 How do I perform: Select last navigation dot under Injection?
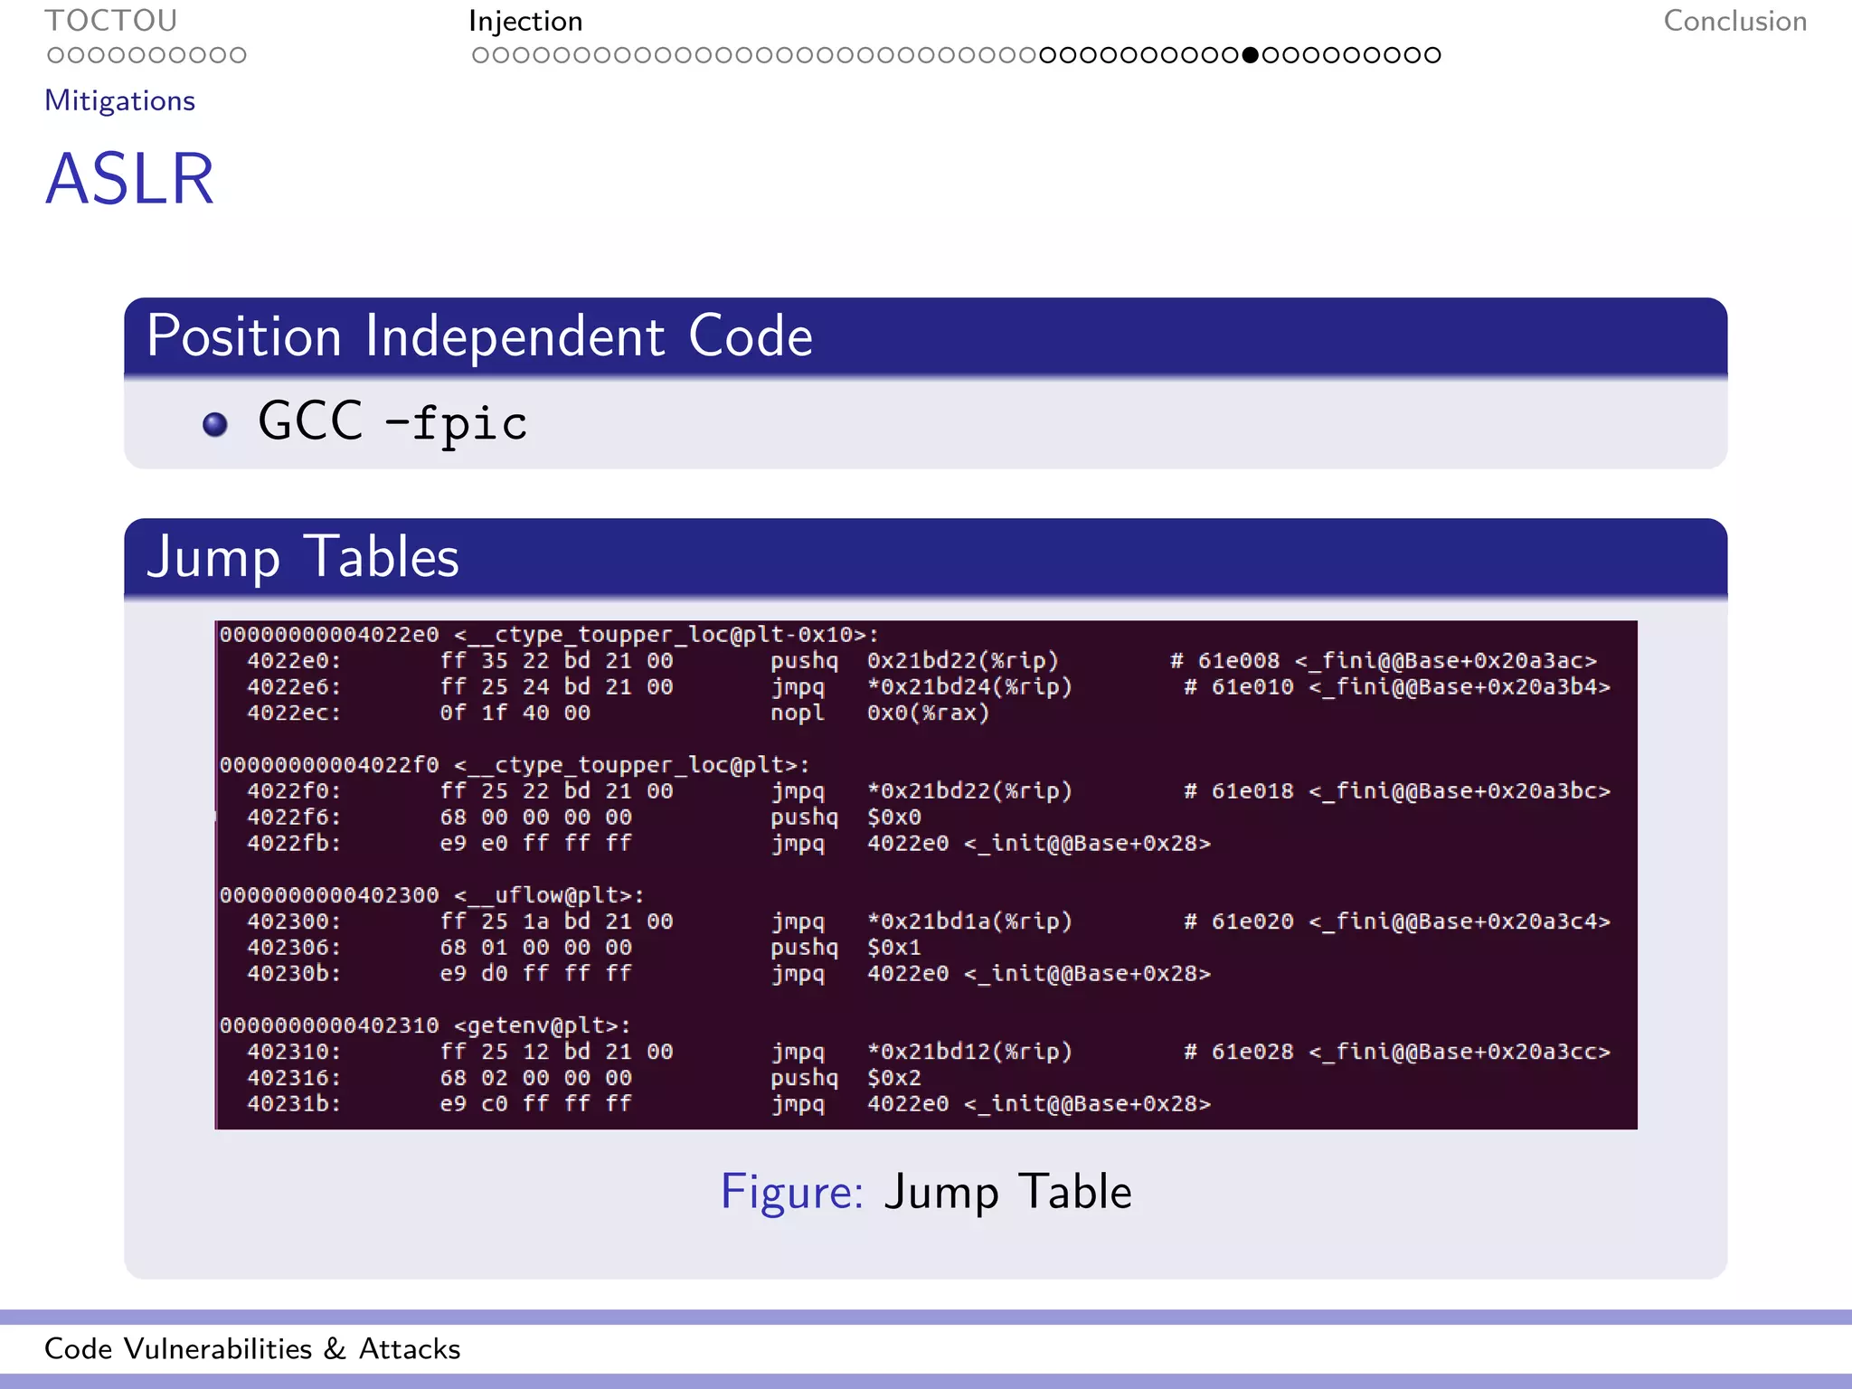1432,55
